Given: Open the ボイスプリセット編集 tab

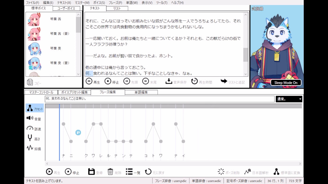Looking at the screenshot, I should [x=74, y=92].
